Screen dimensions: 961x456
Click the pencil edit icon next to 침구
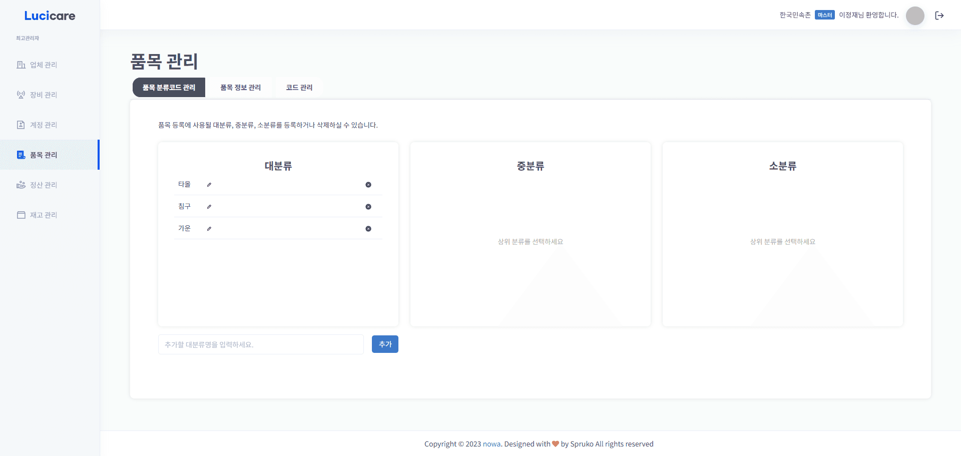point(209,207)
